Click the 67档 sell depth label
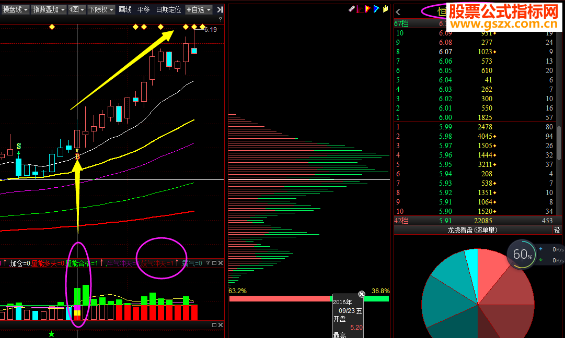 tap(401, 23)
